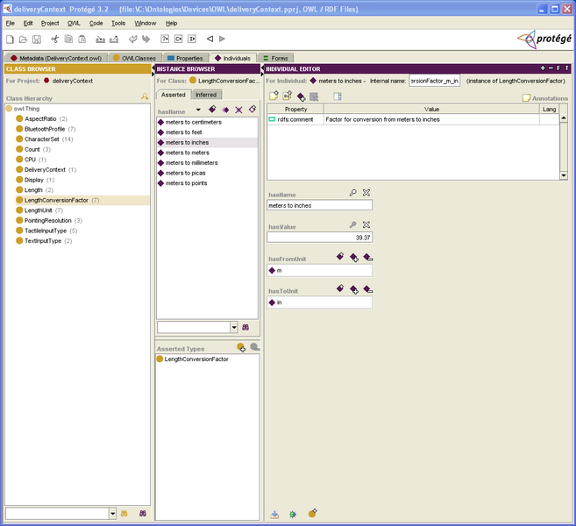Click the Add individual to hasToUnit icon

[354, 289]
